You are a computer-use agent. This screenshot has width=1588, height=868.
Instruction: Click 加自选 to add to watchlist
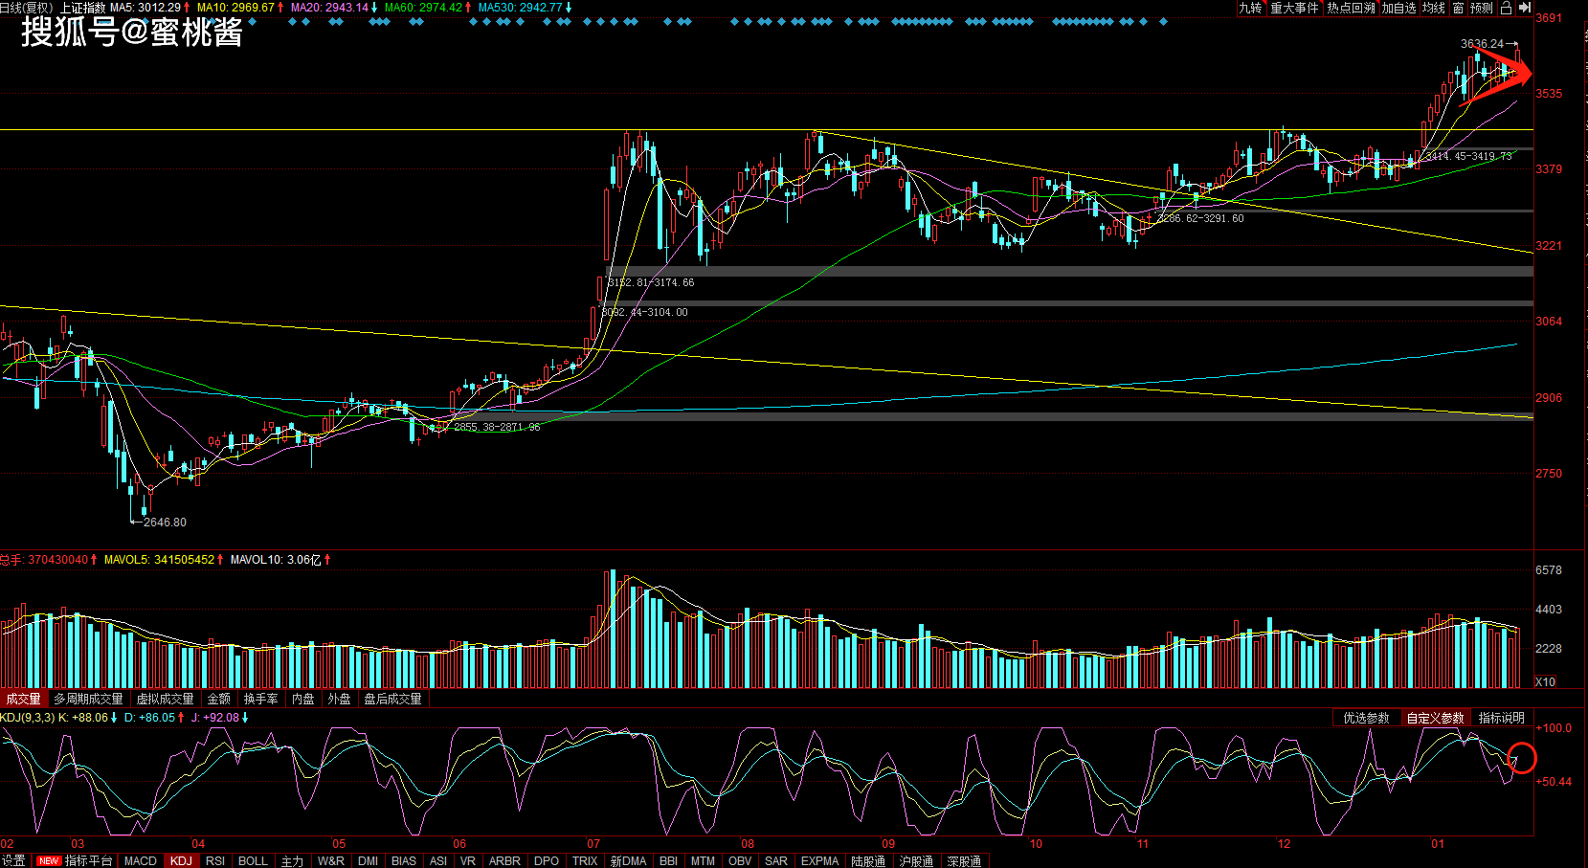coord(1398,8)
